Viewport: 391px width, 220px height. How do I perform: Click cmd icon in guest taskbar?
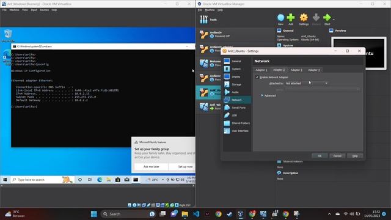[136, 180]
